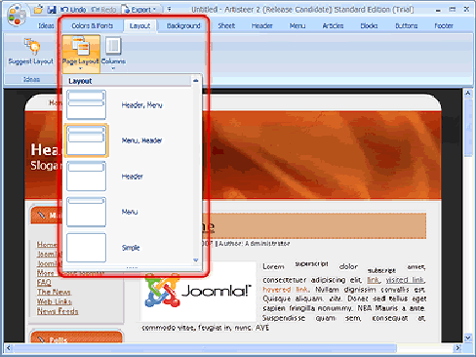The image size is (476, 357).
Task: Click the 'visited link' in article text
Action: point(405,280)
